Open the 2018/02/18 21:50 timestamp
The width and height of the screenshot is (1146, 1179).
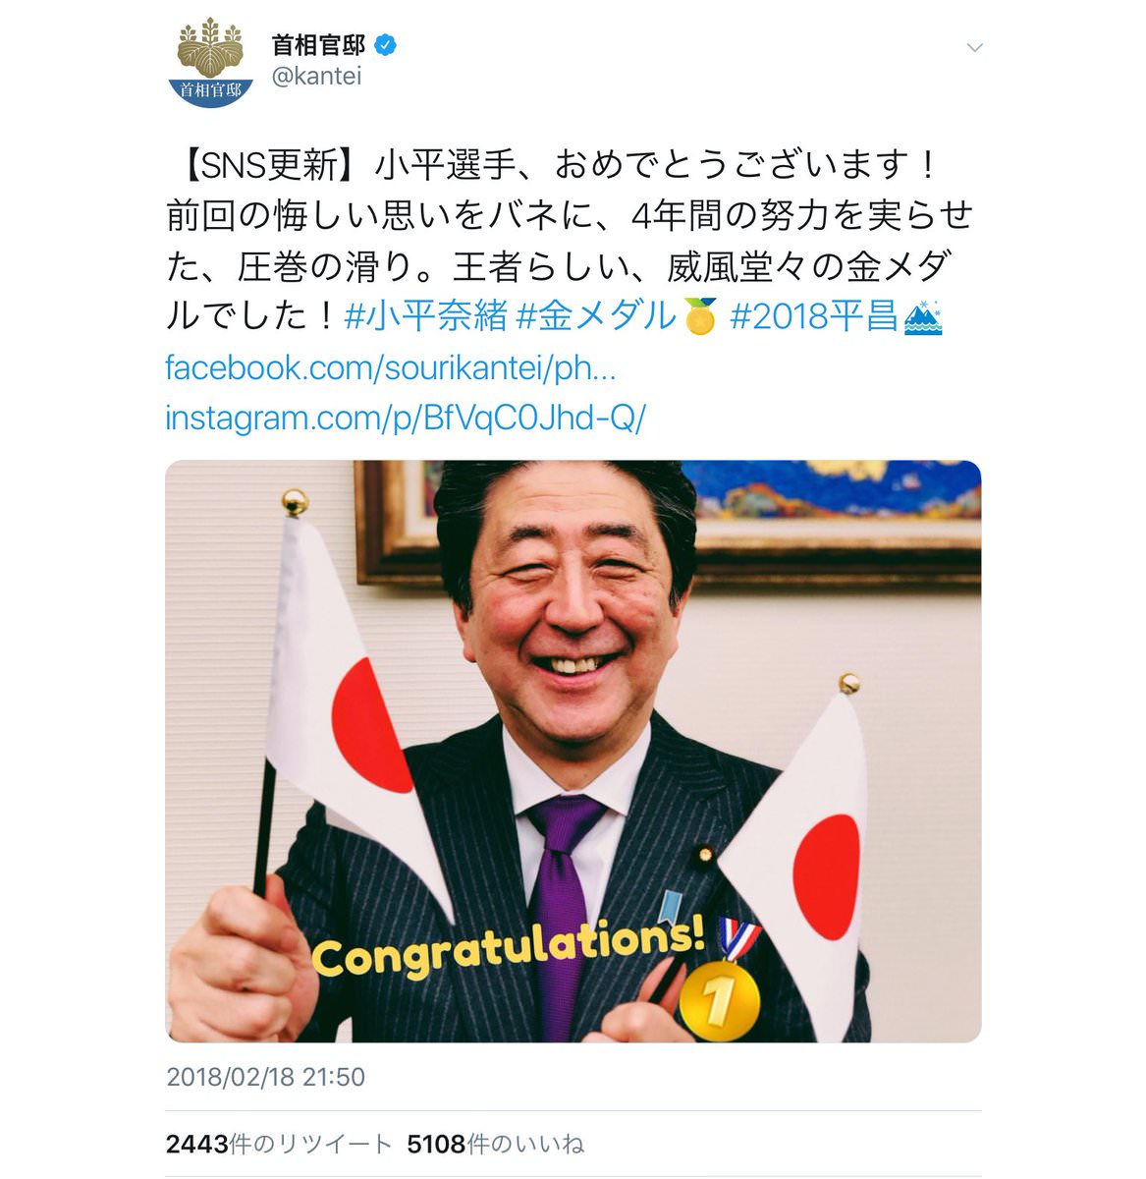click(266, 1077)
